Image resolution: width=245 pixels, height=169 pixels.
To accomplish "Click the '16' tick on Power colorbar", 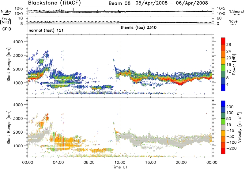I will (228, 65).
